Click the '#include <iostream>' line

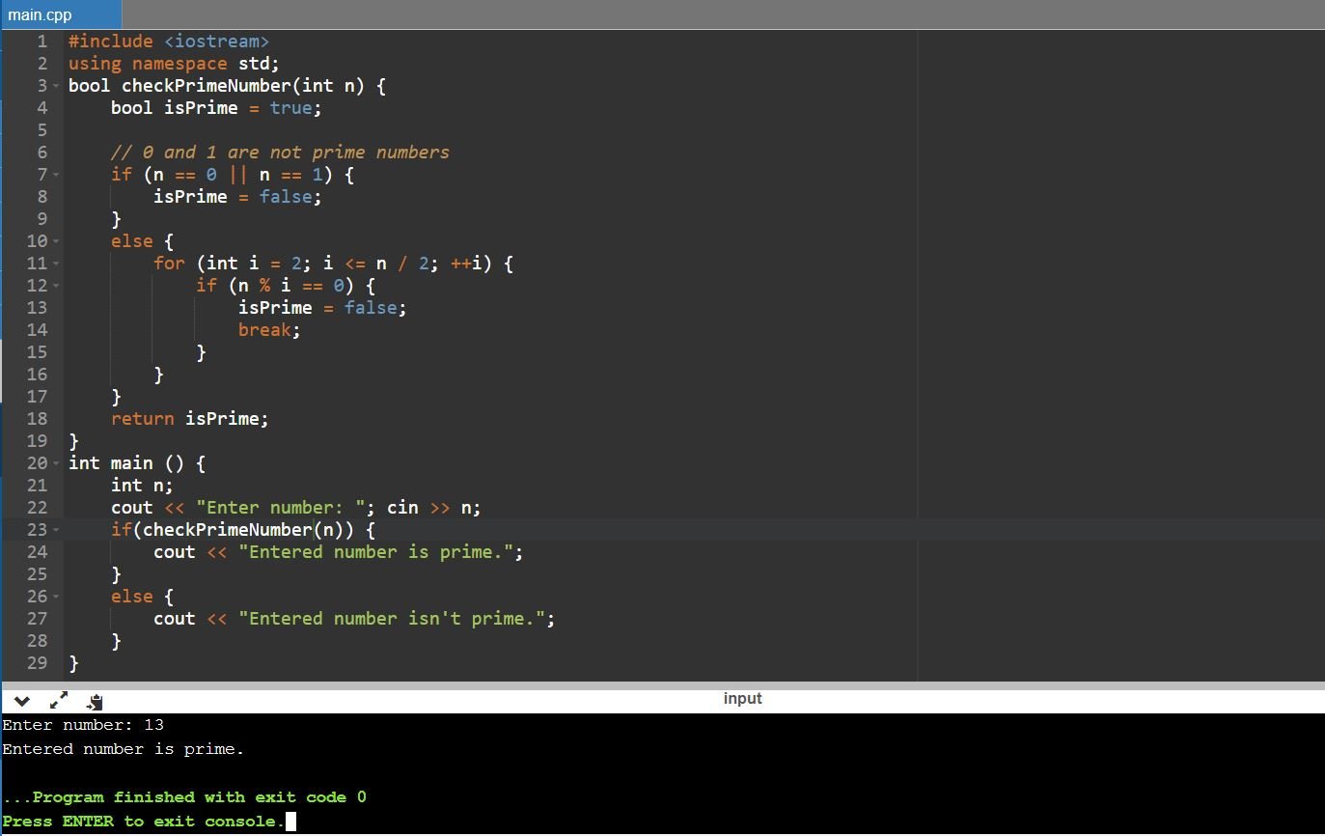tap(168, 42)
